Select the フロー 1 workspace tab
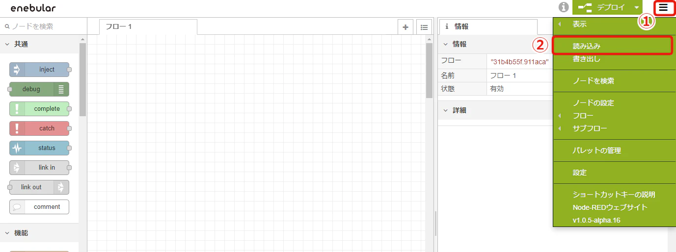The height and width of the screenshot is (252, 676). coord(148,27)
